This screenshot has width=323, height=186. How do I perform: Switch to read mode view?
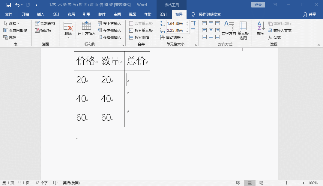238,183
